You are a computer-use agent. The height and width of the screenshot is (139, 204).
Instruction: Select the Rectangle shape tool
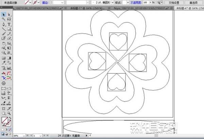point(9,29)
